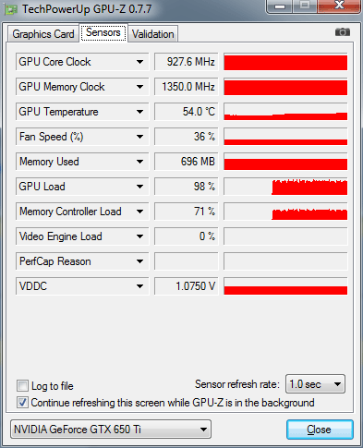Click the camera screenshot icon
This screenshot has width=363, height=448.
click(343, 31)
